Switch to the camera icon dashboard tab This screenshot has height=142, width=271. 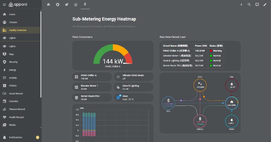(x=76, y=5)
